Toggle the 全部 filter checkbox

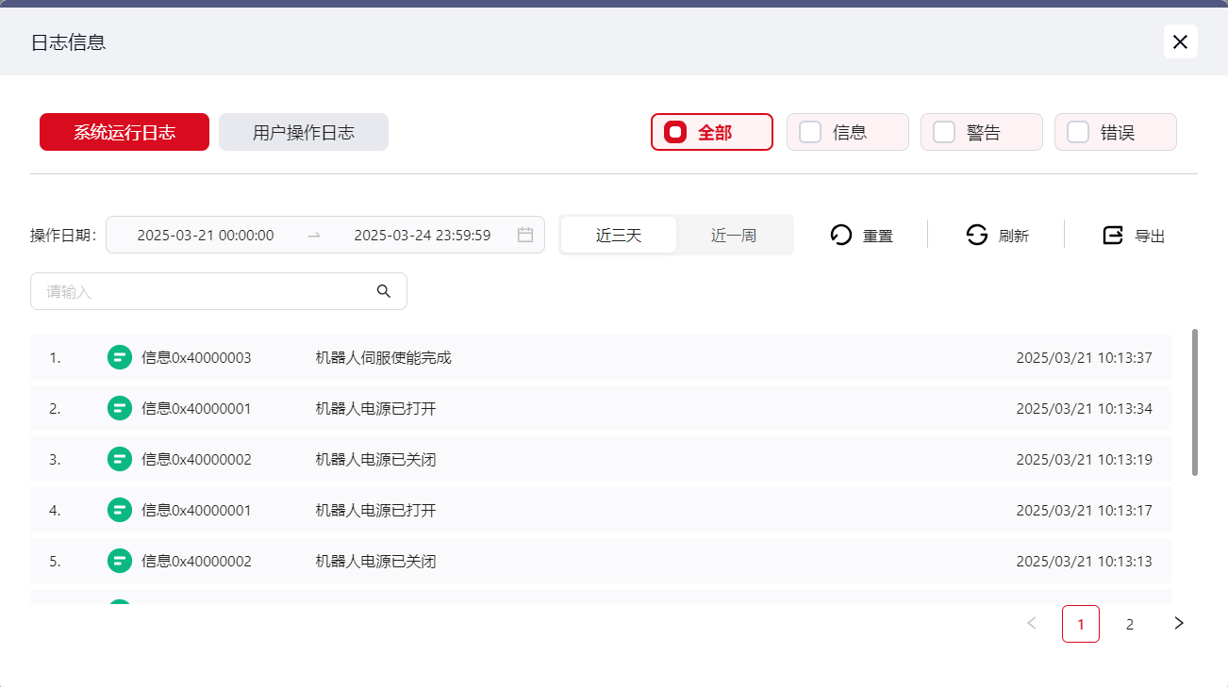(x=675, y=132)
